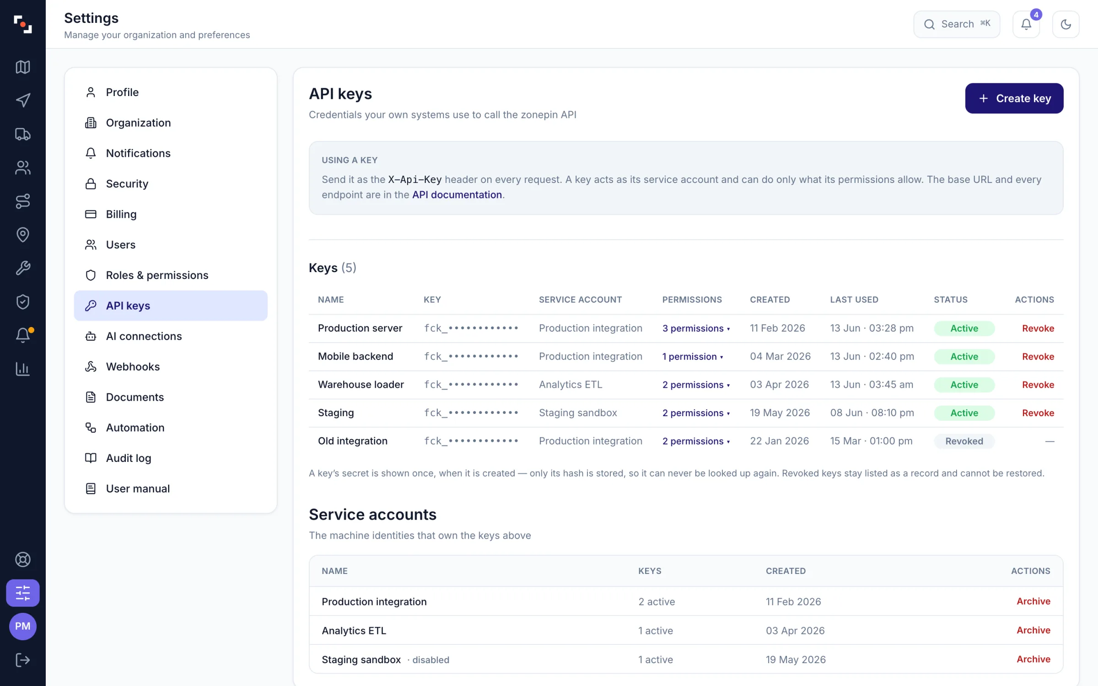The image size is (1098, 686).
Task: Open notifications bell showing 4 badge
Action: tap(1026, 24)
